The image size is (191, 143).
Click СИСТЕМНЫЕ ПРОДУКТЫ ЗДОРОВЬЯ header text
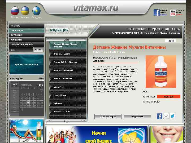coord(153,29)
